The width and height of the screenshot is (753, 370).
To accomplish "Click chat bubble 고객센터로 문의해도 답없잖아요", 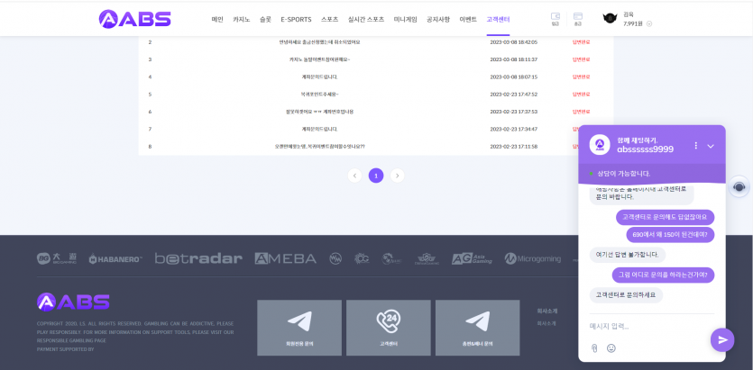I will pos(666,217).
